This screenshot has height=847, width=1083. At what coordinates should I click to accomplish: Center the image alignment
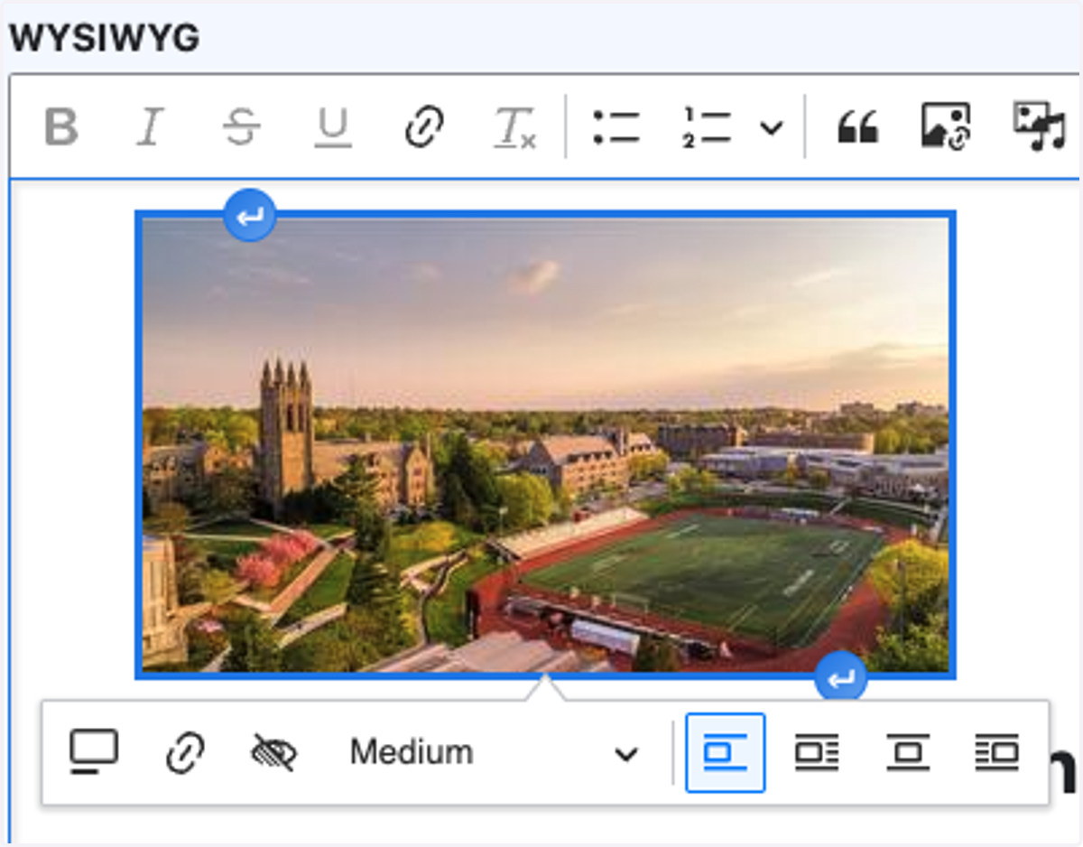(907, 752)
